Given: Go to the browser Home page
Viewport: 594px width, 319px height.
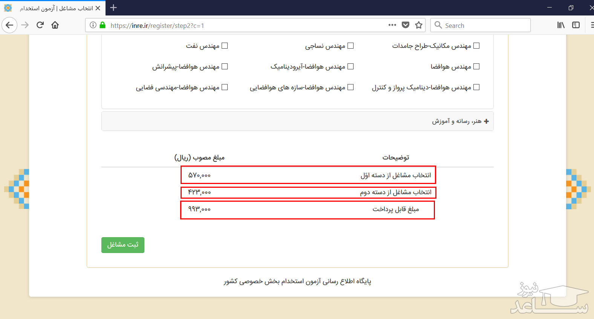Looking at the screenshot, I should 55,25.
